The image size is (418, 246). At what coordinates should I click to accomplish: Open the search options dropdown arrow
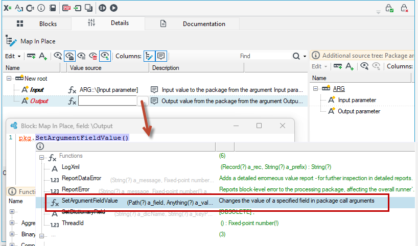pos(305,56)
